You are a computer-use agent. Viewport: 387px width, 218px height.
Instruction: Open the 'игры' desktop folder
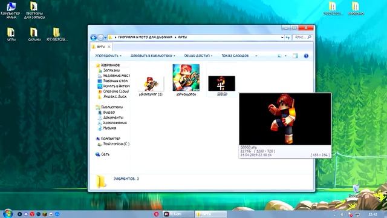click(11, 34)
